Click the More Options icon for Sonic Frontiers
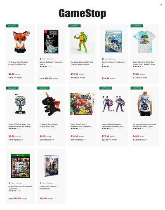165x210 pixels. (103, 59)
